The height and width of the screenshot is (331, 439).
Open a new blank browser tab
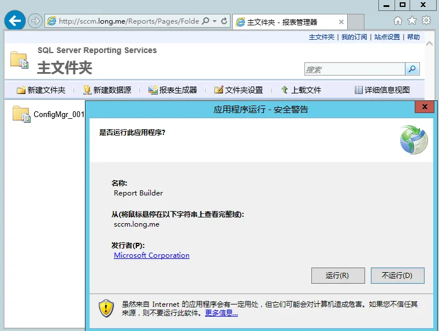click(356, 22)
